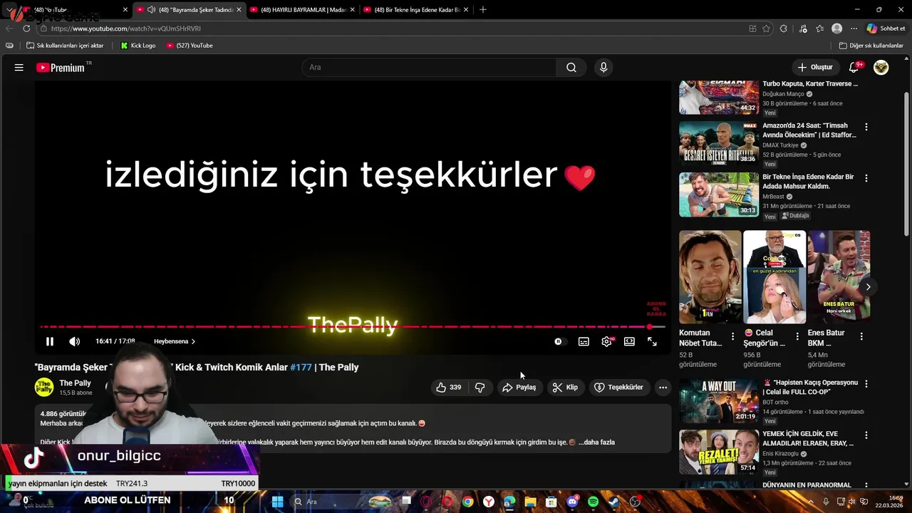Open the #177 hashtag link in title
The height and width of the screenshot is (513, 912).
301,367
